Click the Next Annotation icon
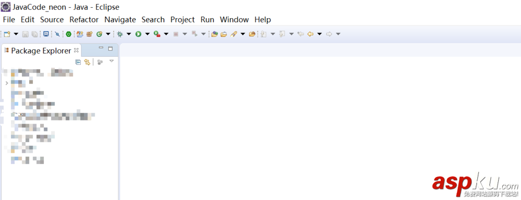This screenshot has height=200, width=521. [264, 34]
